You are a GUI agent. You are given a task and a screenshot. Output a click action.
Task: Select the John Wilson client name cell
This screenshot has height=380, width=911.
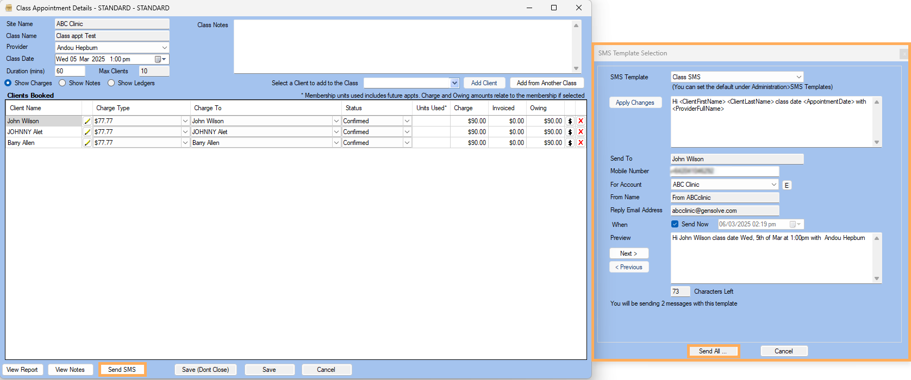(43, 121)
